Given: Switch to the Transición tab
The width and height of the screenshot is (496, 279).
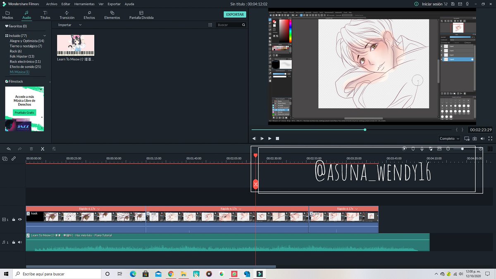Looking at the screenshot, I should click(67, 15).
